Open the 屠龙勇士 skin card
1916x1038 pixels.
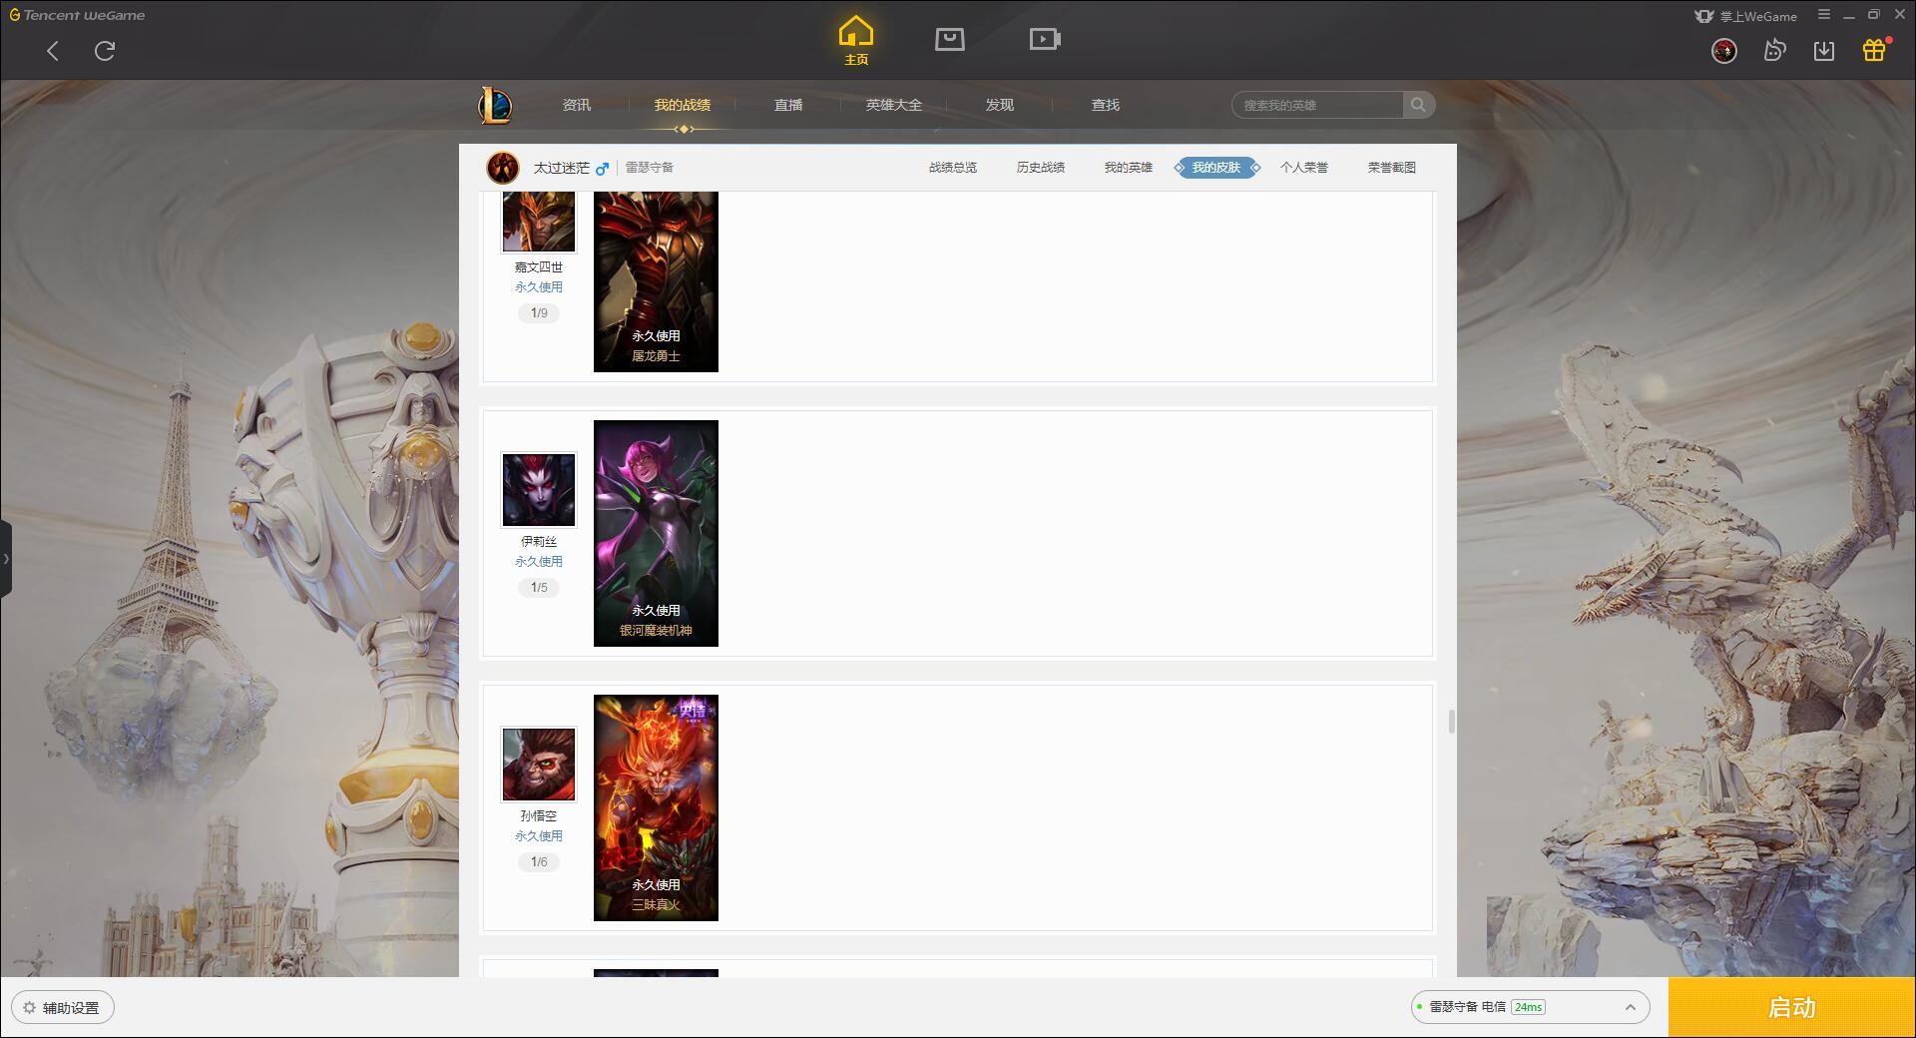click(x=656, y=281)
